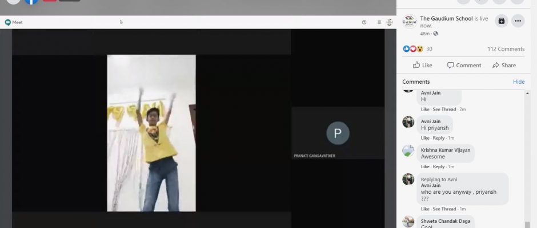Viewport: 537px width, 228px height.
Task: Click the dancing boy video tile
Action: (x=151, y=133)
